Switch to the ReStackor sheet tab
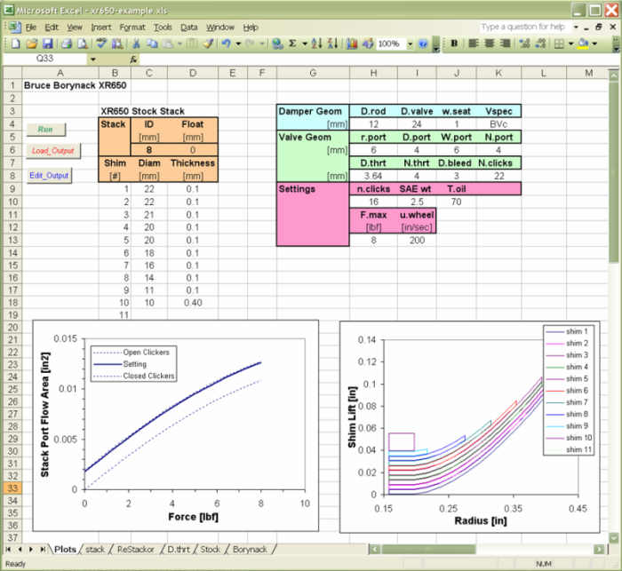The width and height of the screenshot is (622, 571). coord(135,550)
